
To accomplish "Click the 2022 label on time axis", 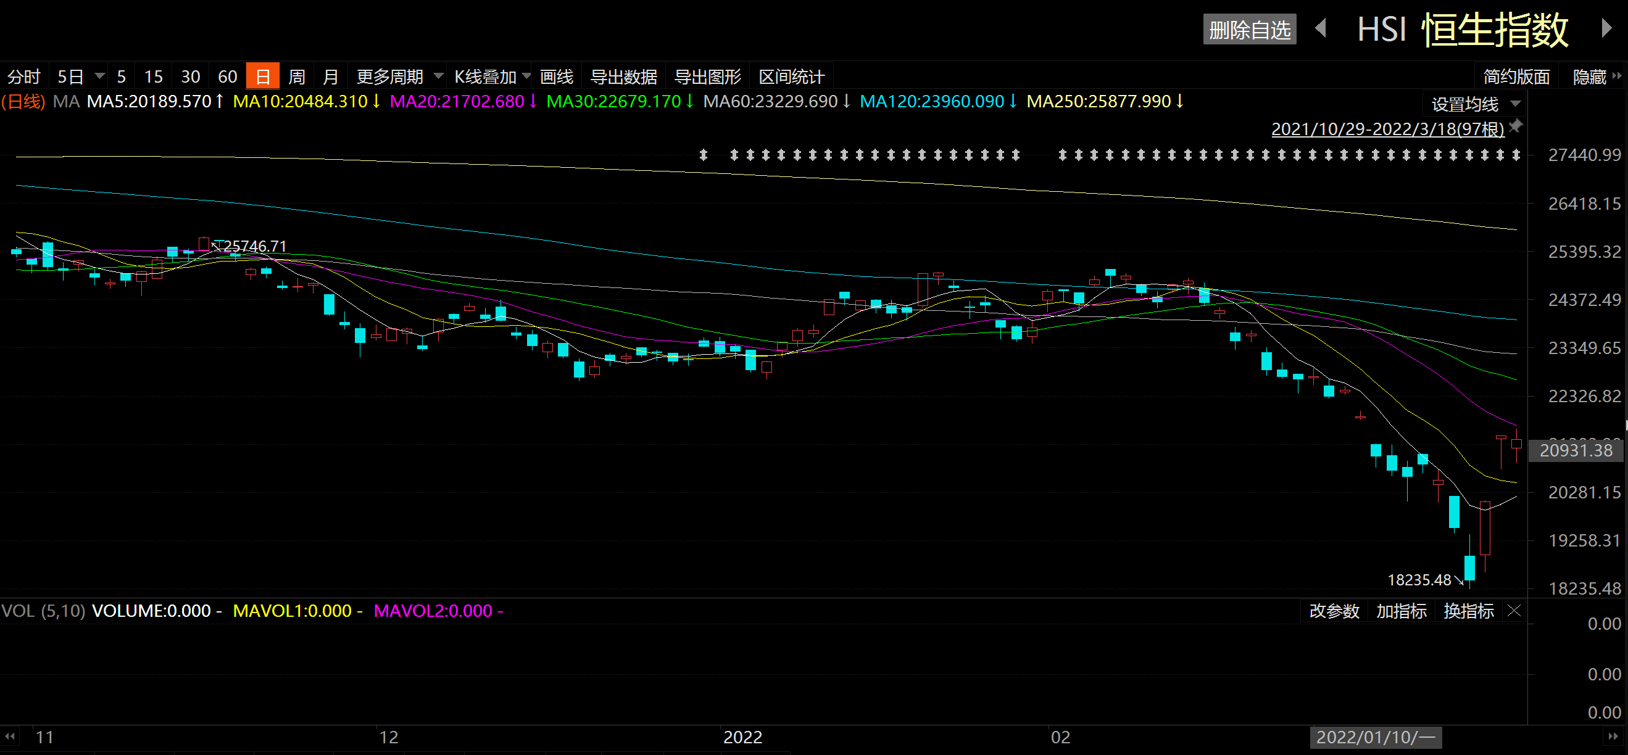I will (742, 737).
